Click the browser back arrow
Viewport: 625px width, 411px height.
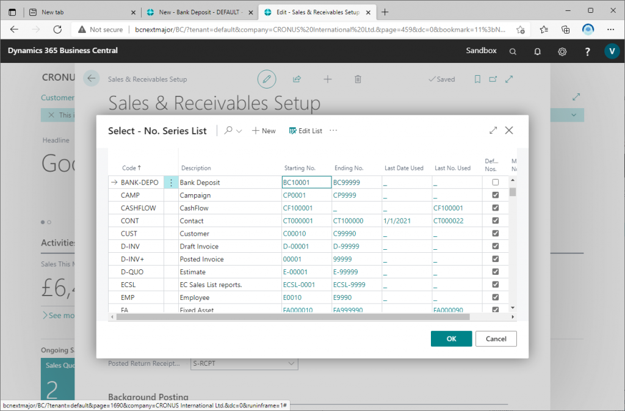pos(15,29)
